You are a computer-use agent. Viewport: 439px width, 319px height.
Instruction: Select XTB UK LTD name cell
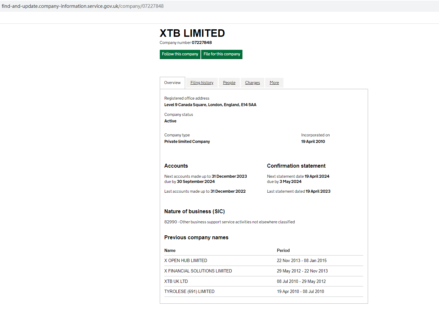point(176,282)
